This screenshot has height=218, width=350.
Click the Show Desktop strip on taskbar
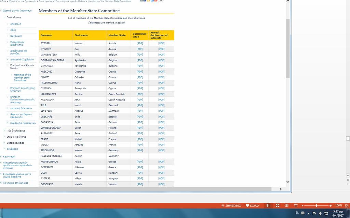point(348,213)
